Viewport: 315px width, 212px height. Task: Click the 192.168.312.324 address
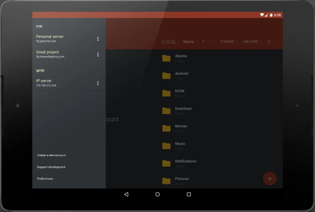point(46,85)
